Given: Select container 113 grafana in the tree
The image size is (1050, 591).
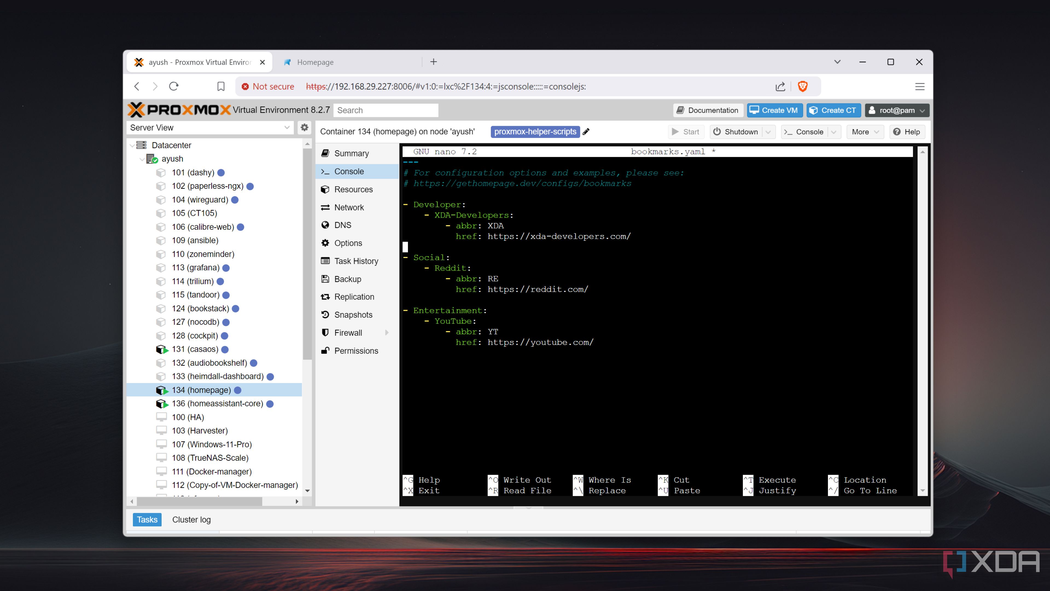Looking at the screenshot, I should [x=196, y=268].
